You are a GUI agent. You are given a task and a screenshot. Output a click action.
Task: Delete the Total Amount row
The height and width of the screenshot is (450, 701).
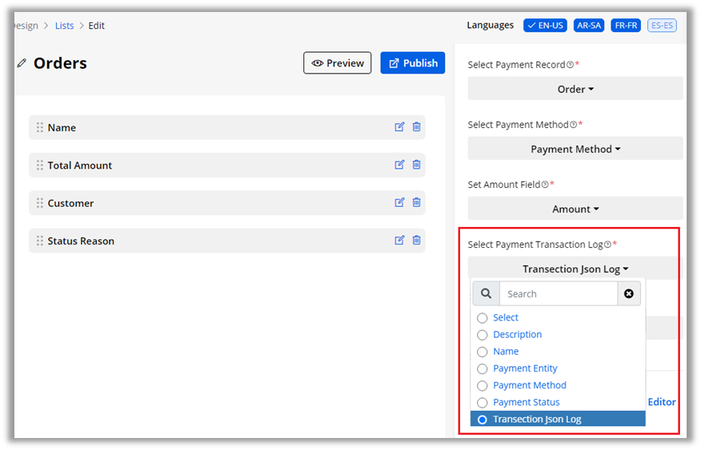tap(416, 165)
